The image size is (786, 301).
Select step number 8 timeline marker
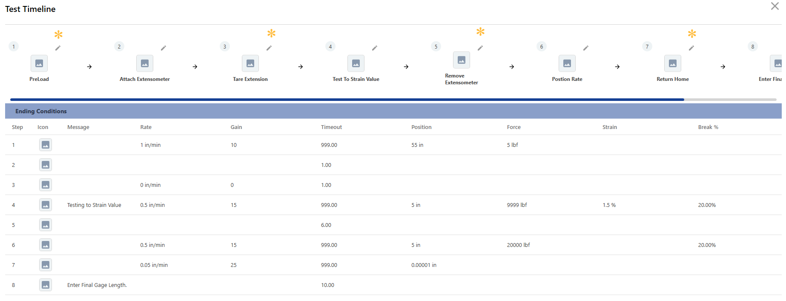(x=753, y=46)
